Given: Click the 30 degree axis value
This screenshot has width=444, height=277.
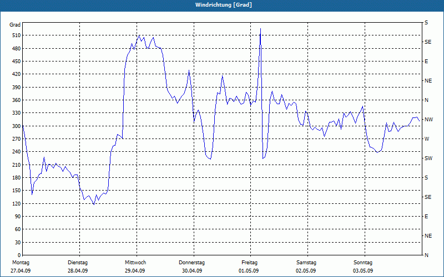Looking at the screenshot, I should [18, 243].
